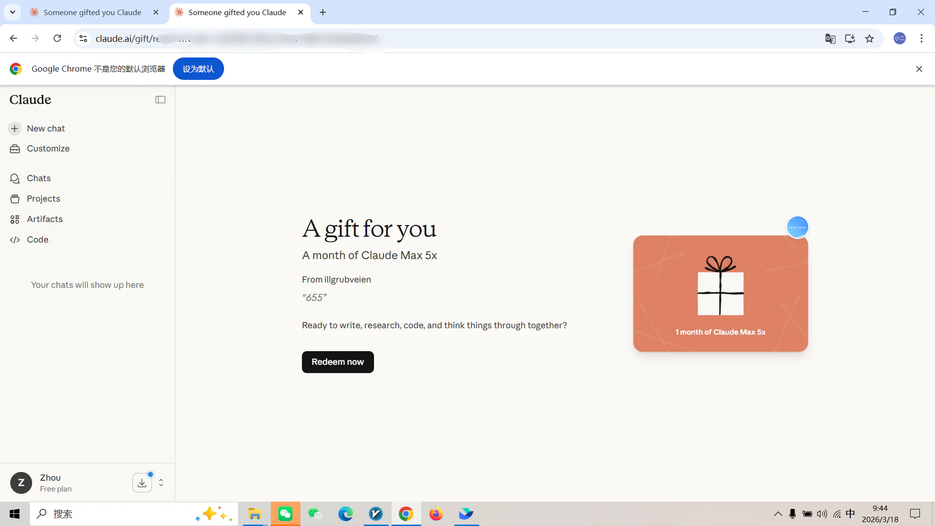935x526 pixels.
Task: Open the orange WeChat taskbar icon
Action: (285, 514)
